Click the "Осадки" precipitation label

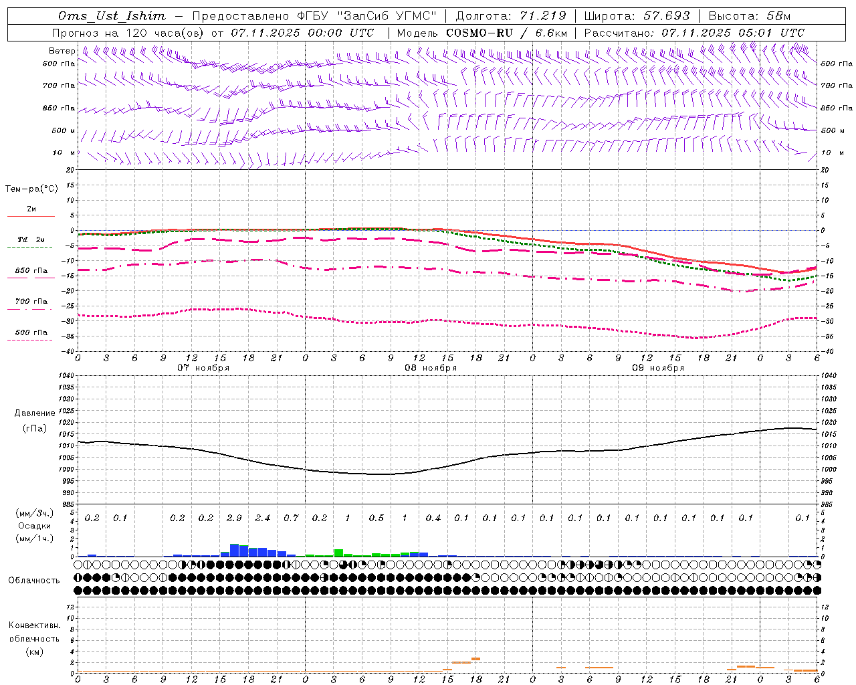tap(33, 526)
